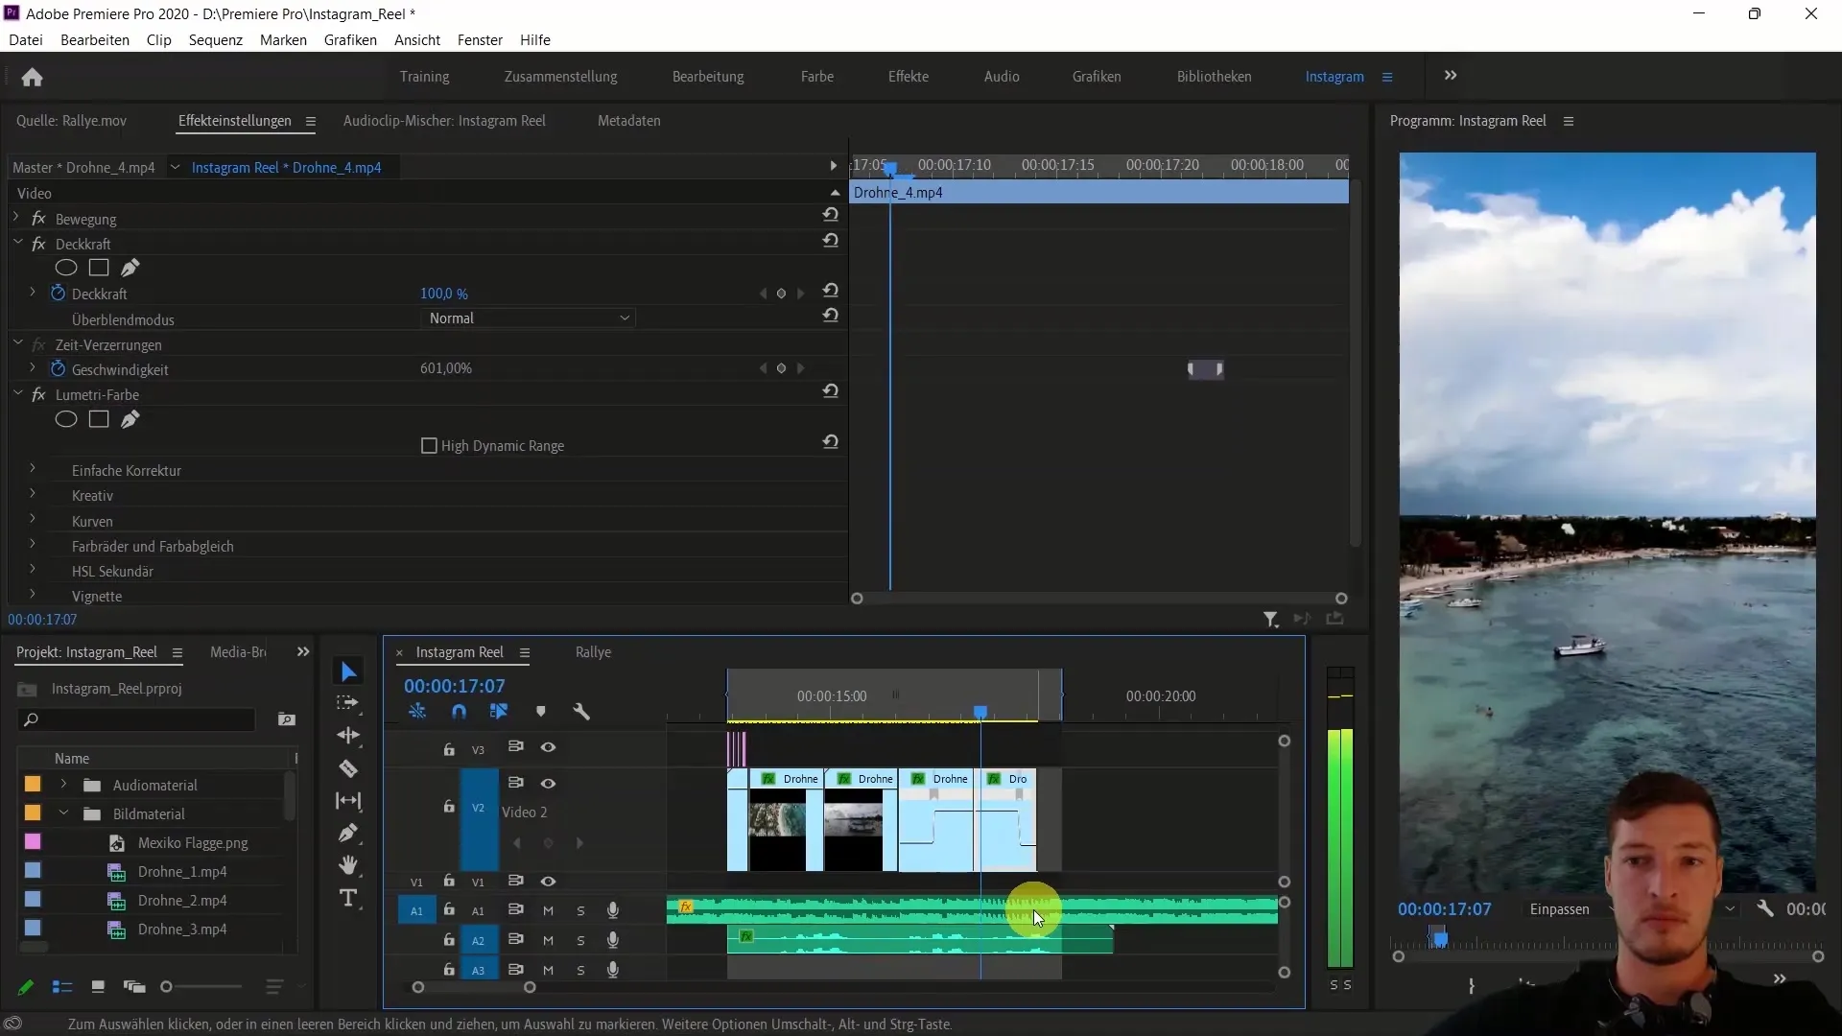Screen dimensions: 1842x1036
Task: Open the Grafiken menu
Action: 350,39
